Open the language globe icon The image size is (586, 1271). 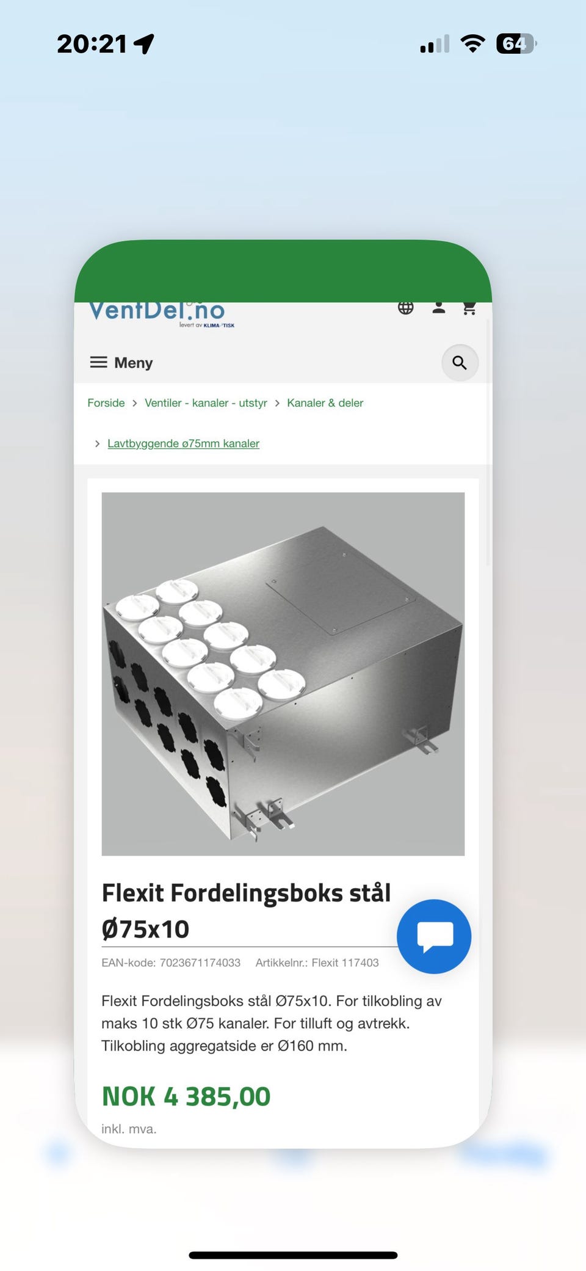click(405, 308)
